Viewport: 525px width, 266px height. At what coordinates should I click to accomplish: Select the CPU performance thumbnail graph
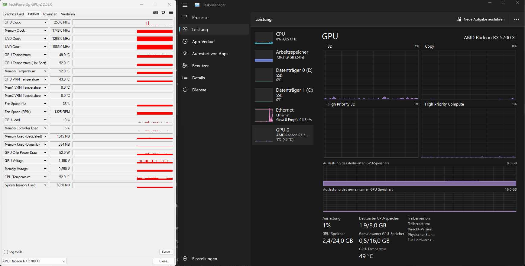pyautogui.click(x=264, y=38)
